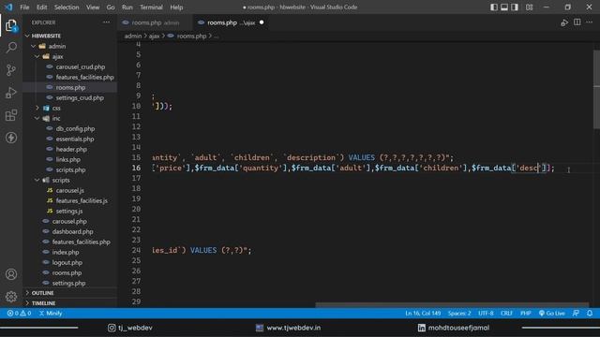This screenshot has width=600, height=337.
Task: Open carousel.js file
Action: 69,190
